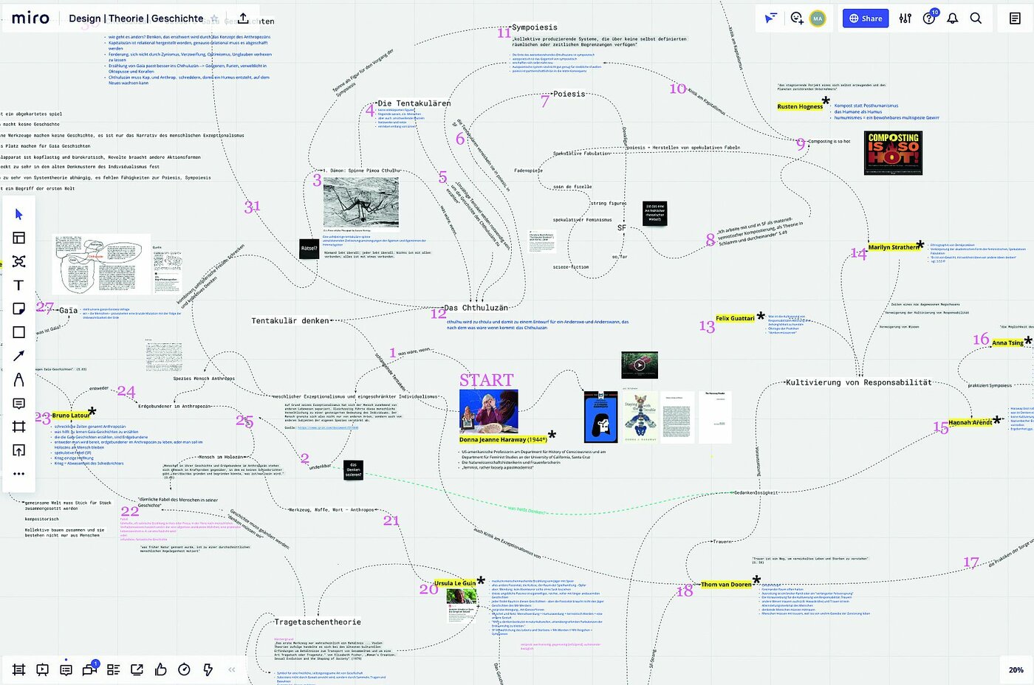Select the spider Pimoa Cthulhu image
The height and width of the screenshot is (685, 1034).
360,202
